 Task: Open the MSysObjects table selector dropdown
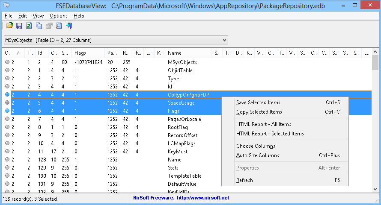tap(116, 40)
